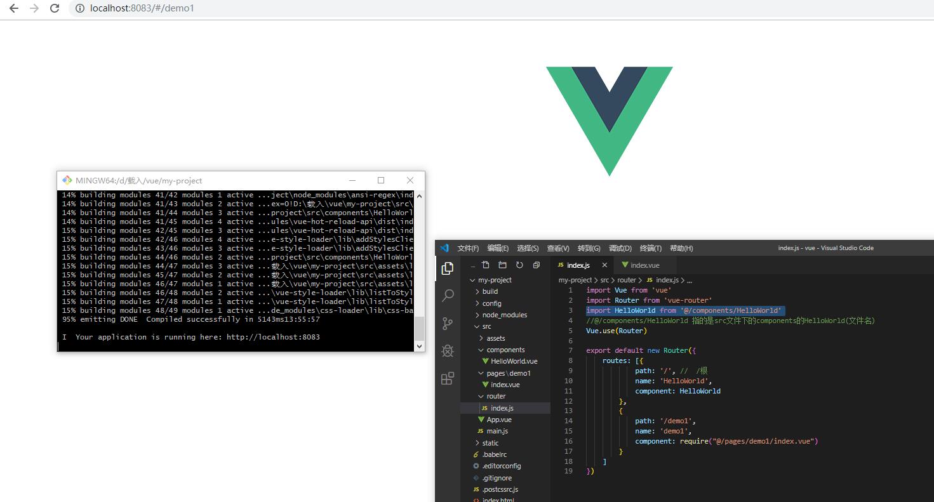Open the Search view in VS Code

pos(448,296)
